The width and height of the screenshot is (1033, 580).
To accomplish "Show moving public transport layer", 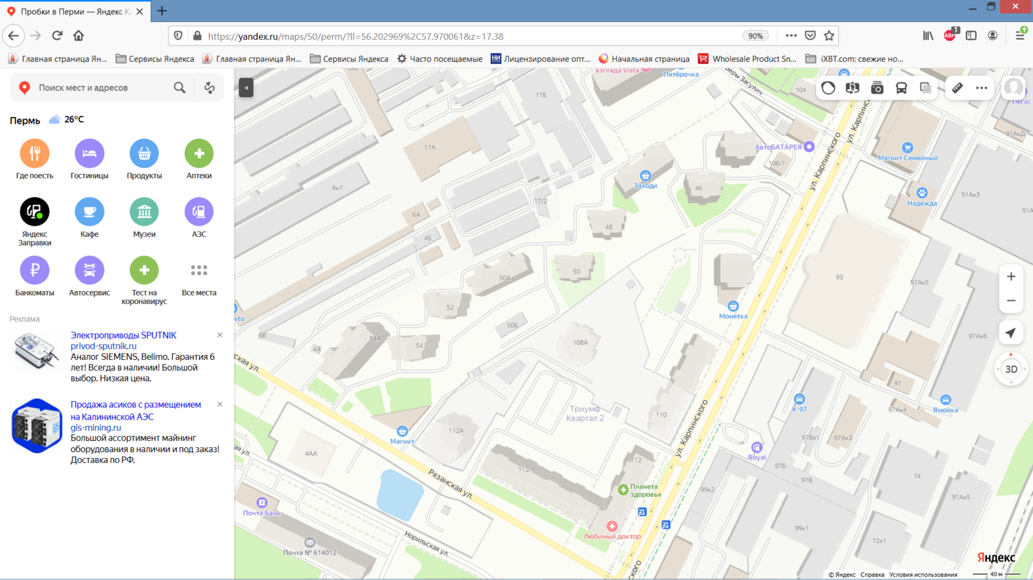I will 901,88.
